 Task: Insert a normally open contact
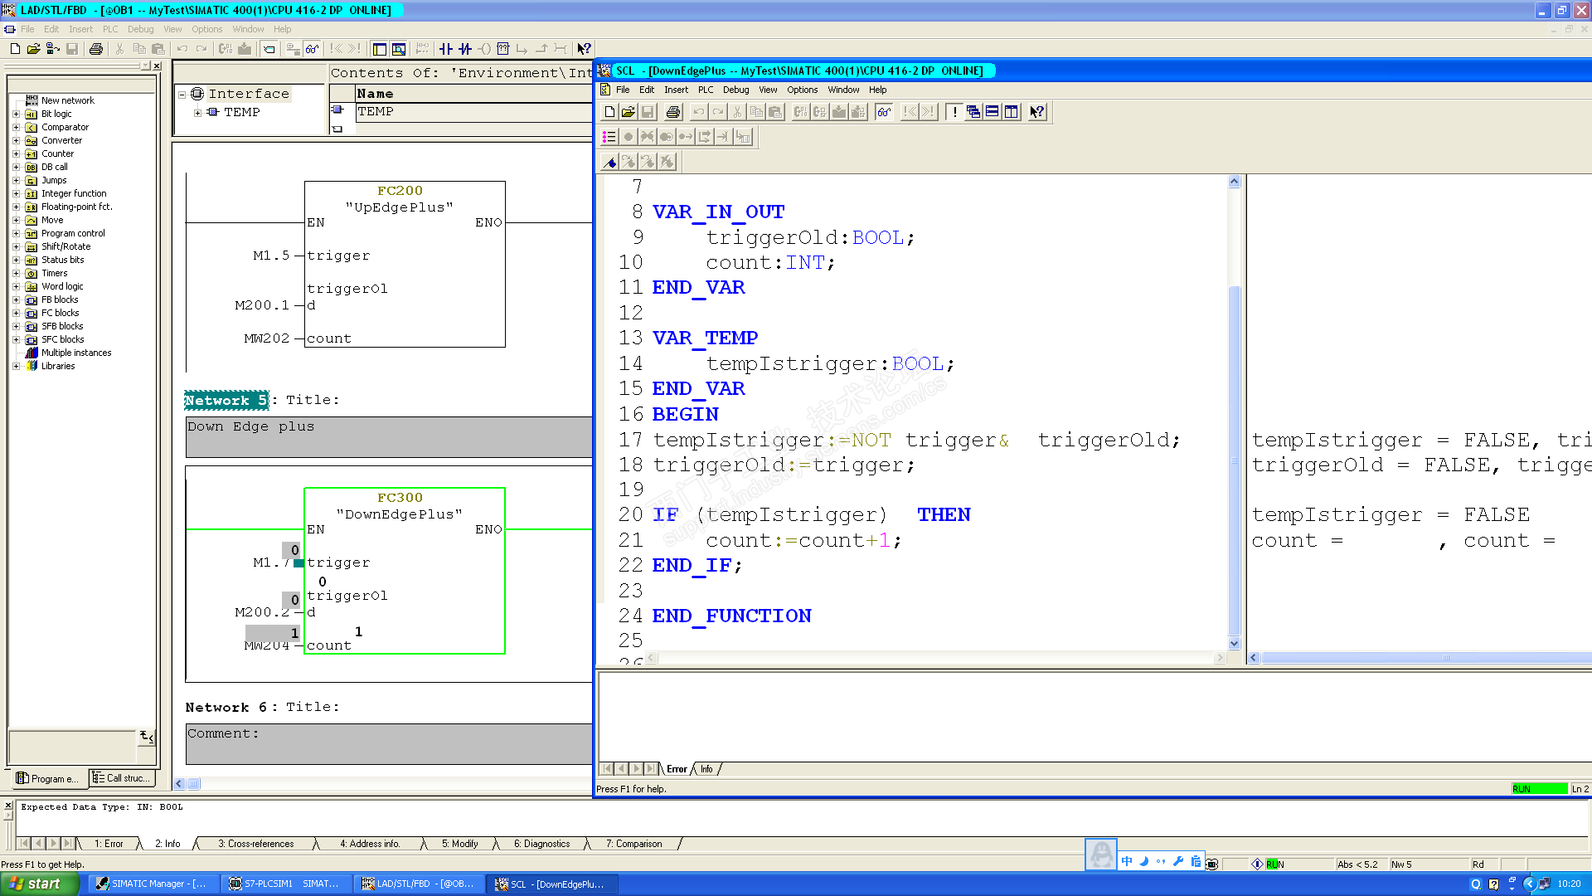click(446, 49)
